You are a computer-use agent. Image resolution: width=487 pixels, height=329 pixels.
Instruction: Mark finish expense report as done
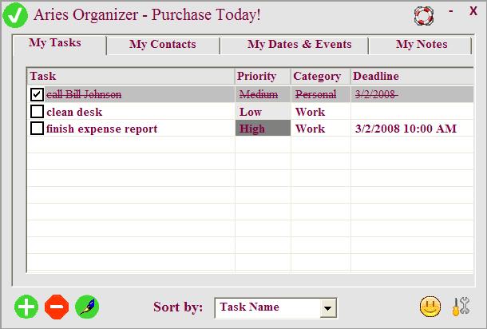[37, 128]
